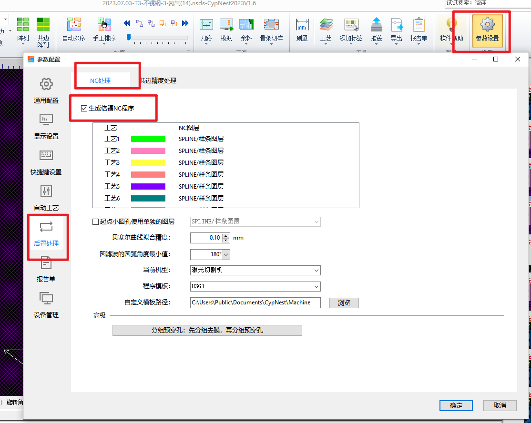
Task: Cancel with the 取消 button
Action: 500,405
